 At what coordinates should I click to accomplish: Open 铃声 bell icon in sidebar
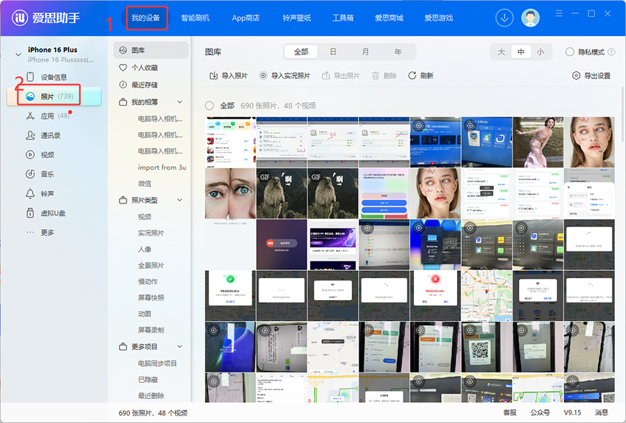coord(31,194)
